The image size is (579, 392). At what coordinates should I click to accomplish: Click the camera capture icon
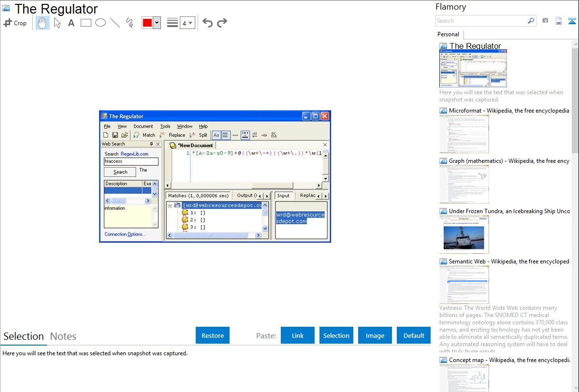[545, 21]
